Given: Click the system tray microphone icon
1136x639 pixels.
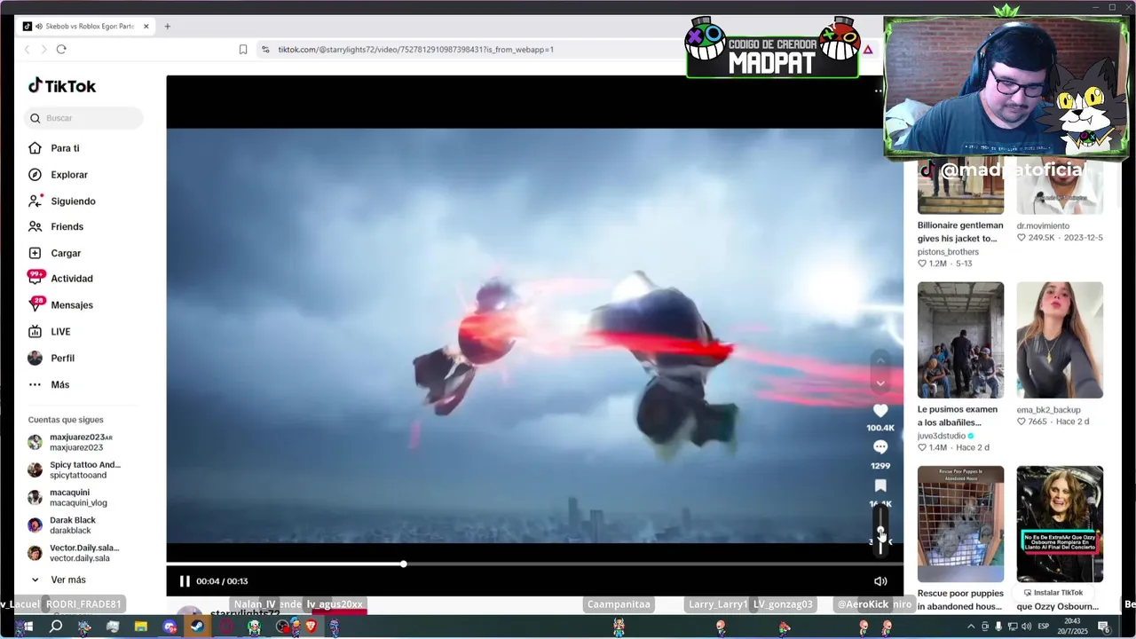Looking at the screenshot, I should (x=998, y=627).
